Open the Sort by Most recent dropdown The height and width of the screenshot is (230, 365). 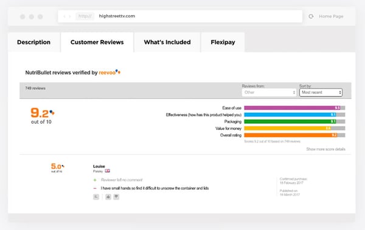(x=321, y=92)
